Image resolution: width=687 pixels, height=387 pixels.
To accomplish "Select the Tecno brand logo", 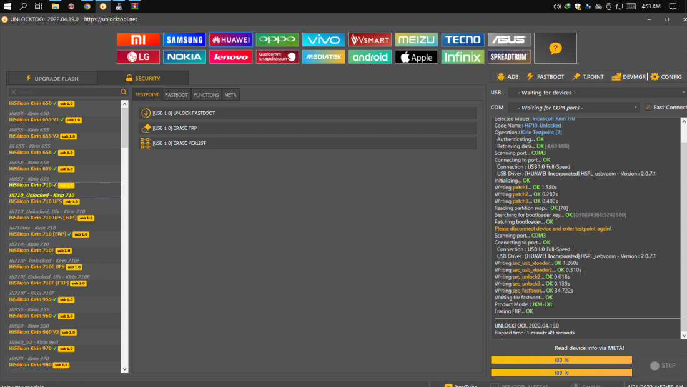I will [463, 39].
